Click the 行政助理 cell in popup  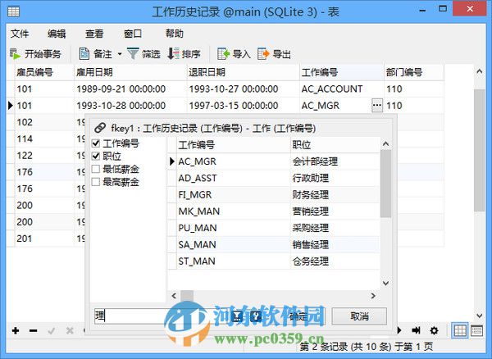click(335, 178)
